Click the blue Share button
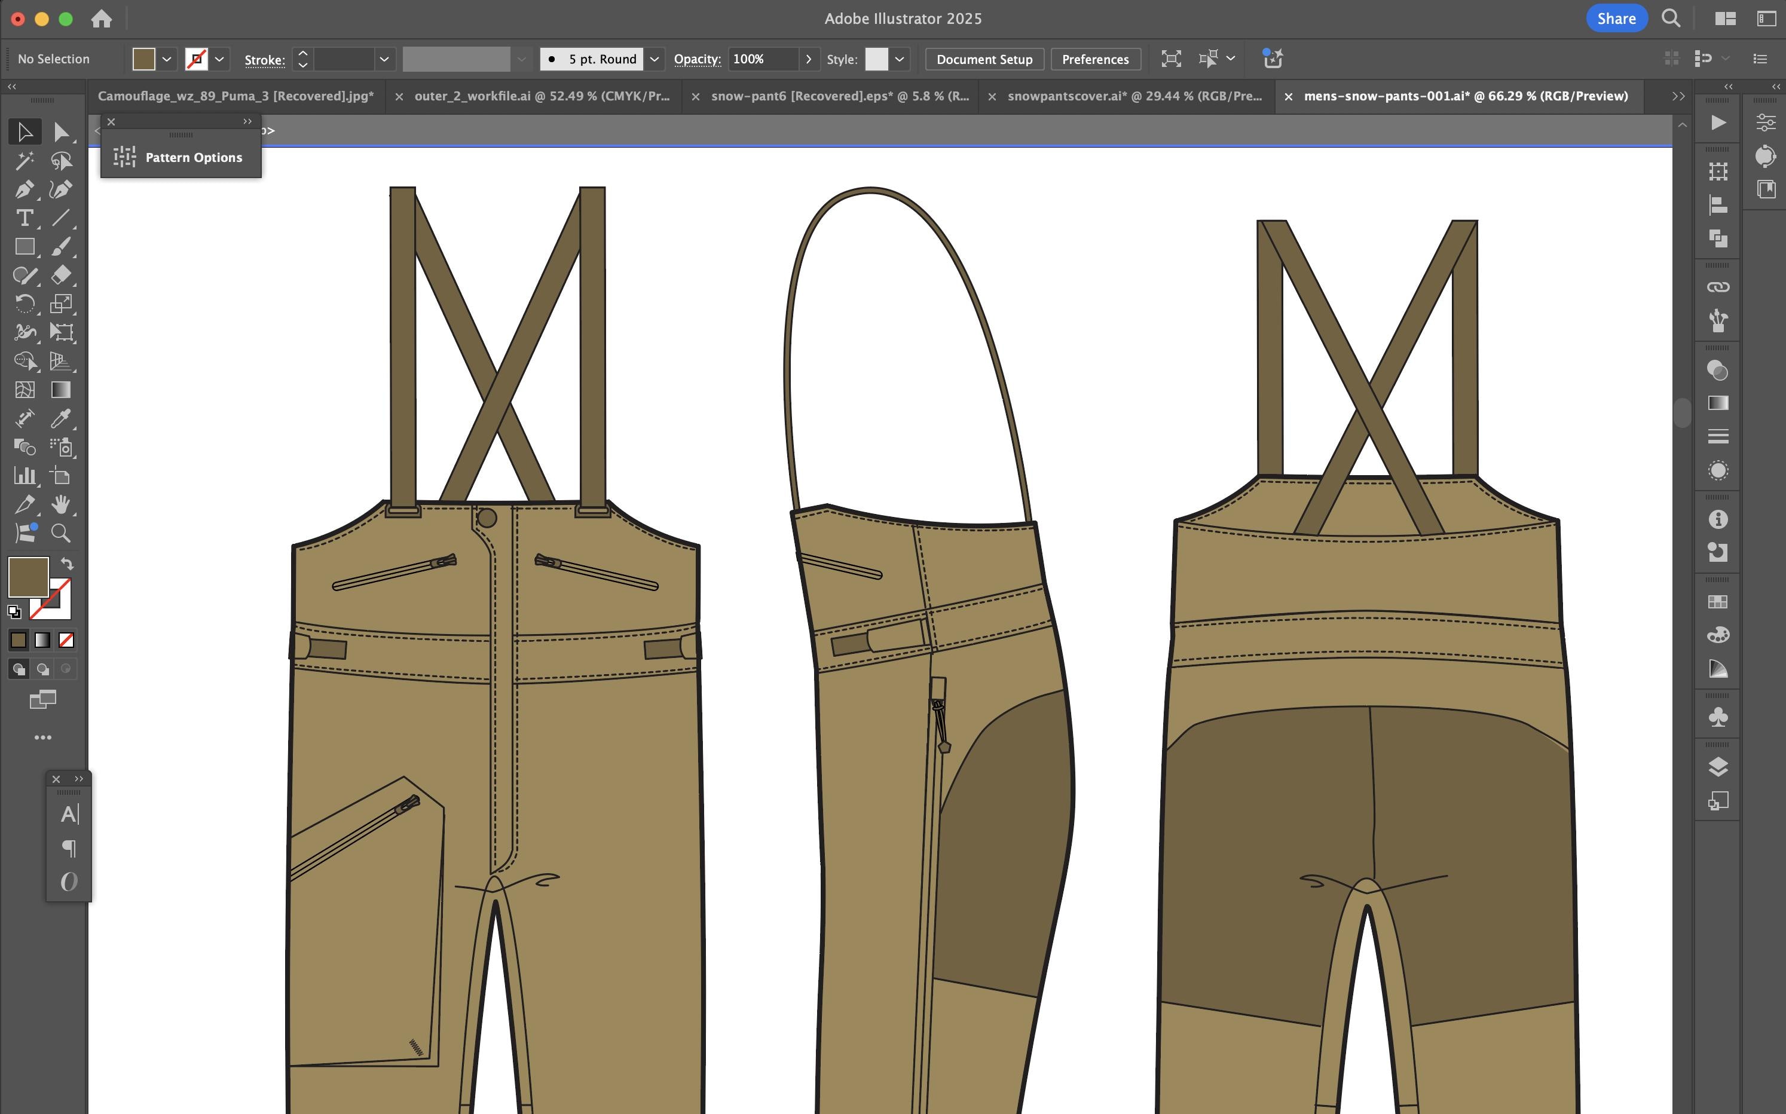 tap(1616, 19)
